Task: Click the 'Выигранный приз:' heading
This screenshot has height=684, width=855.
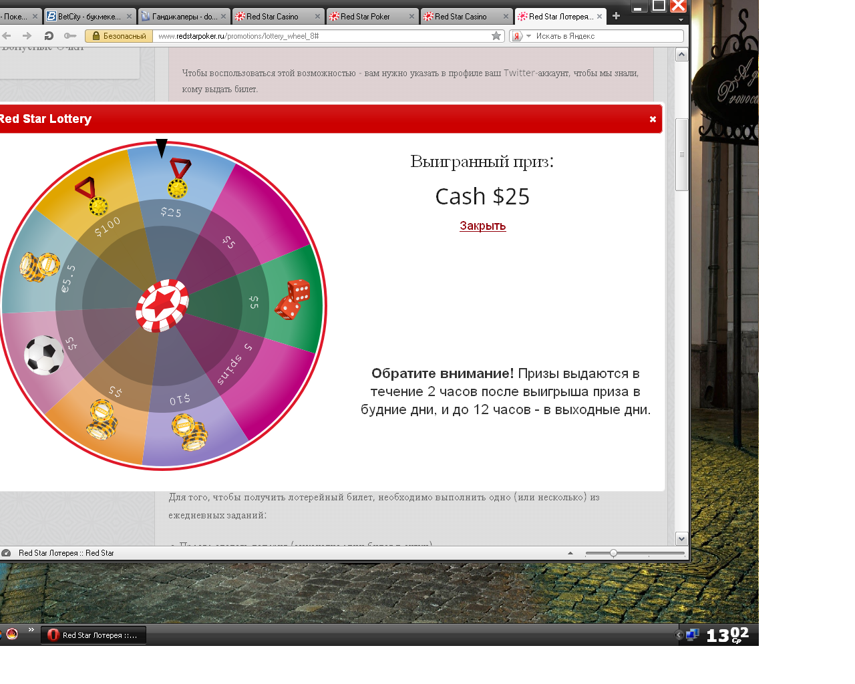Action: 482,162
